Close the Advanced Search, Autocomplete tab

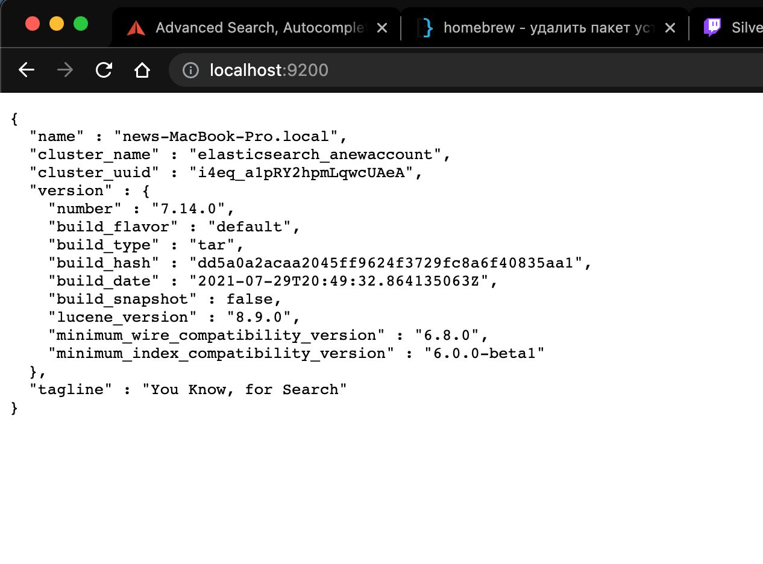pos(381,28)
